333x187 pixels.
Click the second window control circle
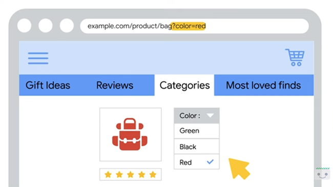click(46, 26)
